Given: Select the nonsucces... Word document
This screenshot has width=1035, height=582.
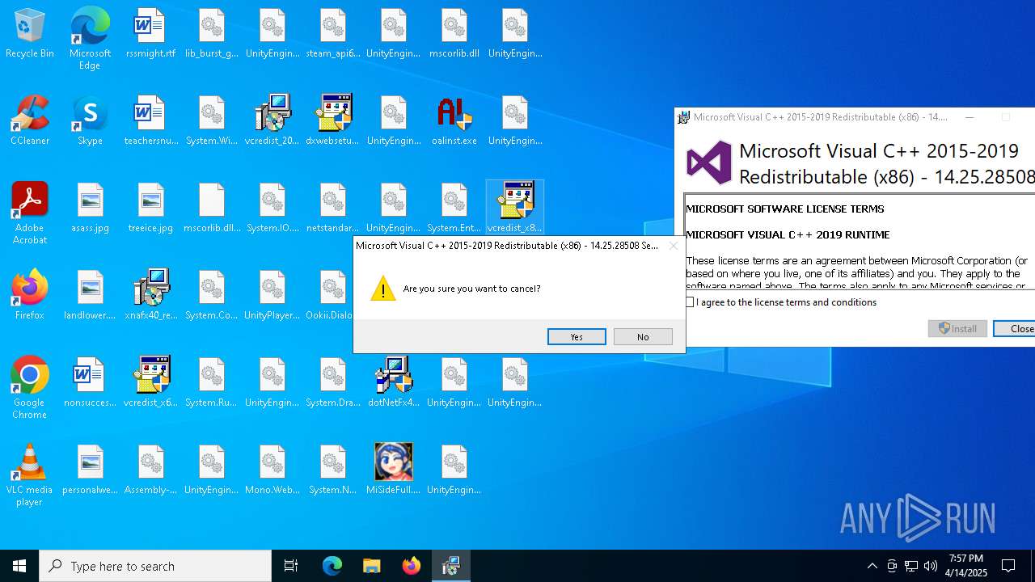Looking at the screenshot, I should (x=90, y=383).
